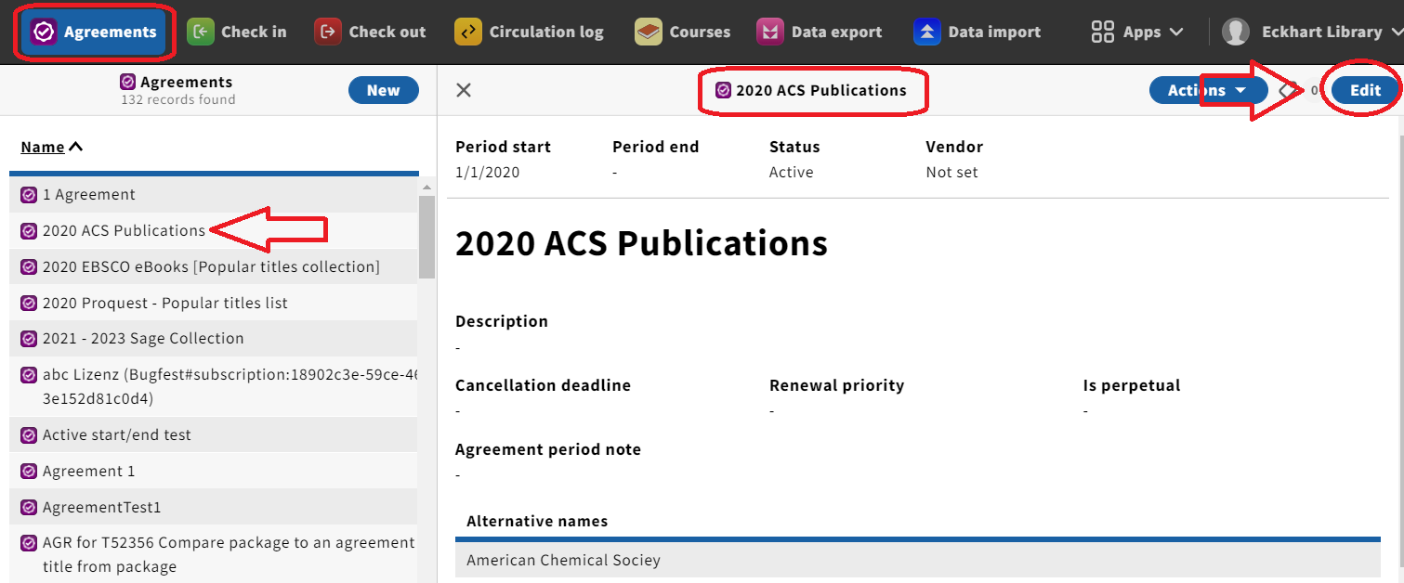Click '132 records found' text
Screen dimensions: 1404x583
(x=178, y=99)
